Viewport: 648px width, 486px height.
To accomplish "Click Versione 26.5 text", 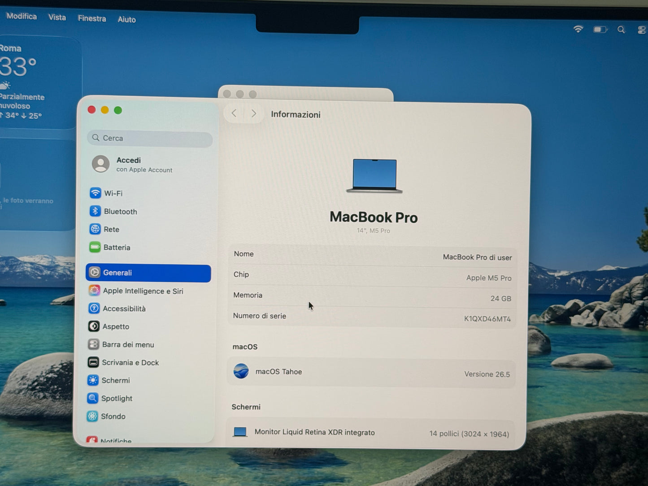I will [x=487, y=374].
